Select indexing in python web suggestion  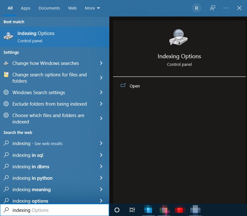tap(32, 178)
